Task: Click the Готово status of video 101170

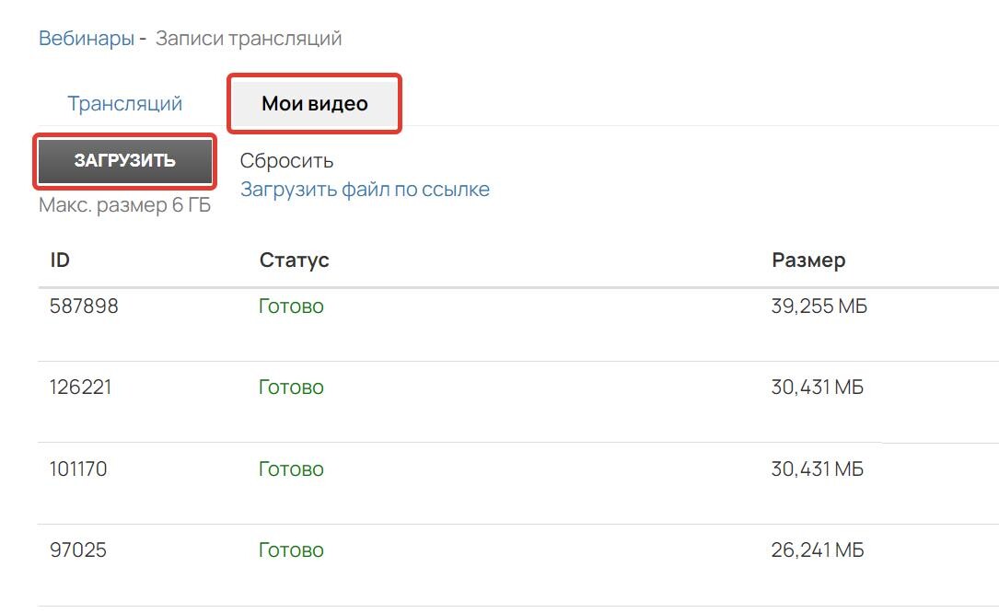Action: click(291, 469)
